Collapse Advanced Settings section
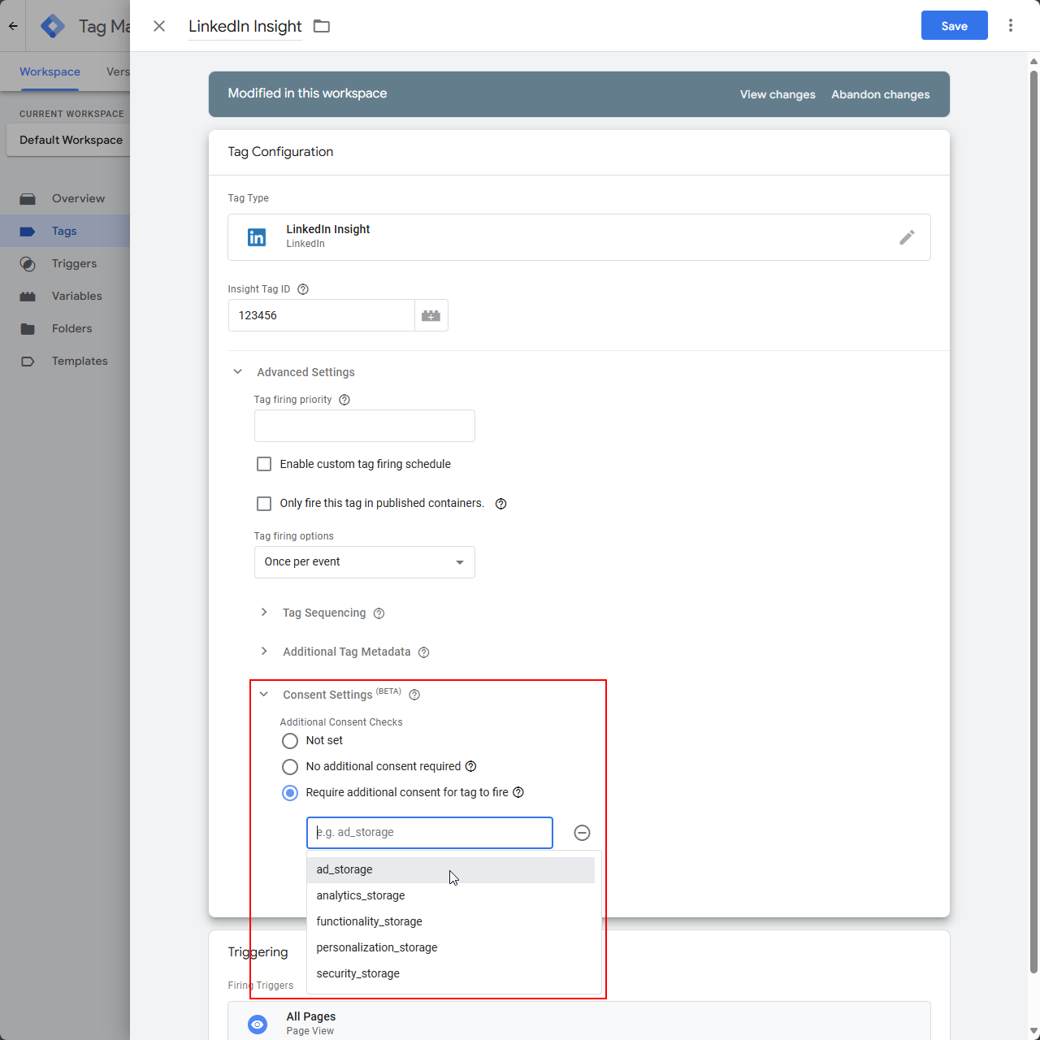The image size is (1040, 1040). [238, 372]
